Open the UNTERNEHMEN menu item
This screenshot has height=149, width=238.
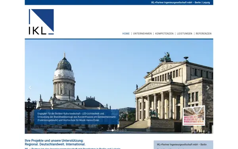(x=142, y=34)
